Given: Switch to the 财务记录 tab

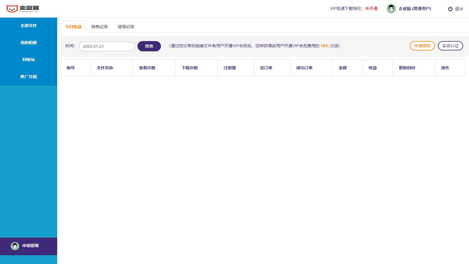Looking at the screenshot, I should click(99, 27).
